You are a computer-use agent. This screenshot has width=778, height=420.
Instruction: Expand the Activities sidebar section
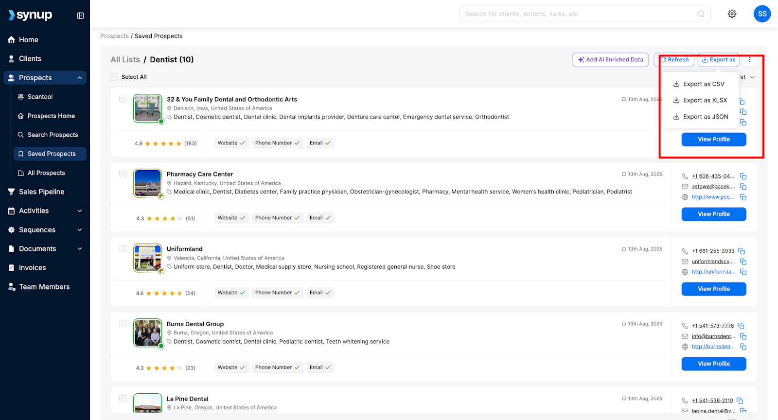click(80, 210)
